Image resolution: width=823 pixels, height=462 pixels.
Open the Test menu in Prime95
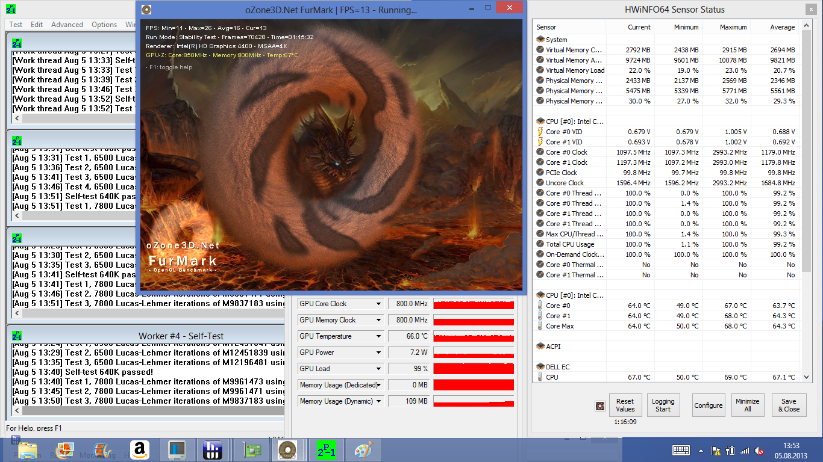tap(16, 25)
